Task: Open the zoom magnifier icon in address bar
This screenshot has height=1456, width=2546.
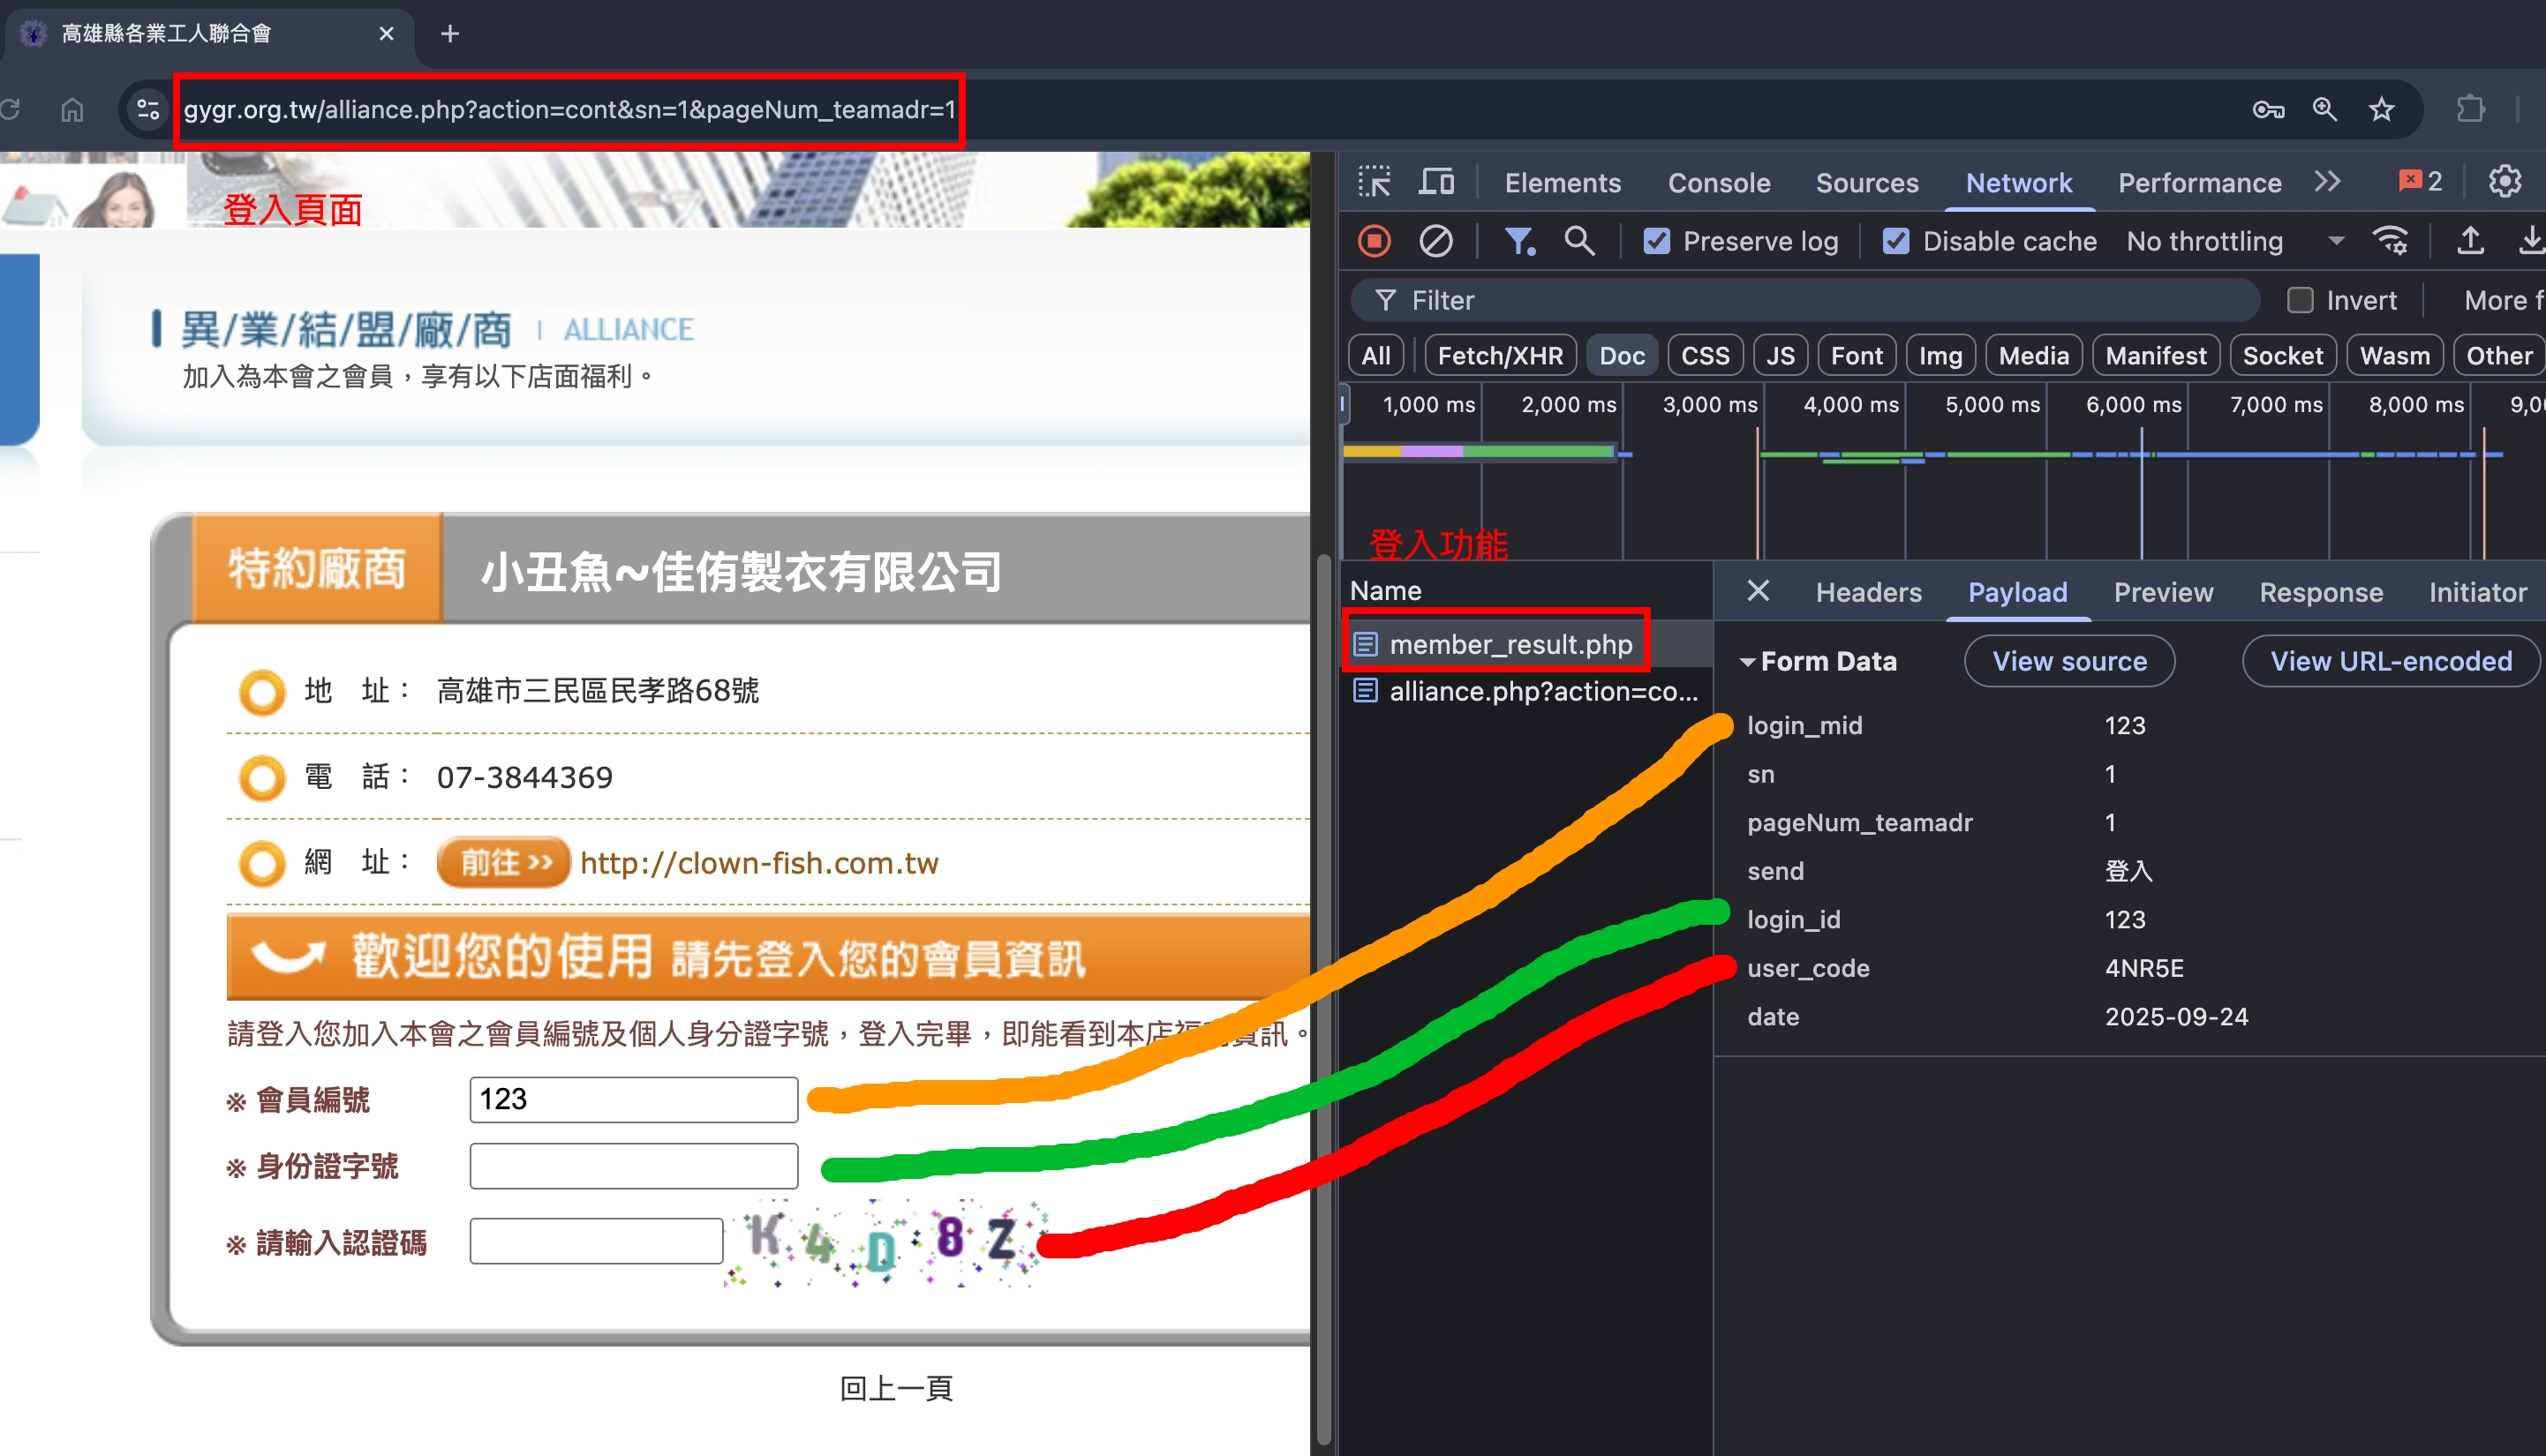Action: (2325, 109)
